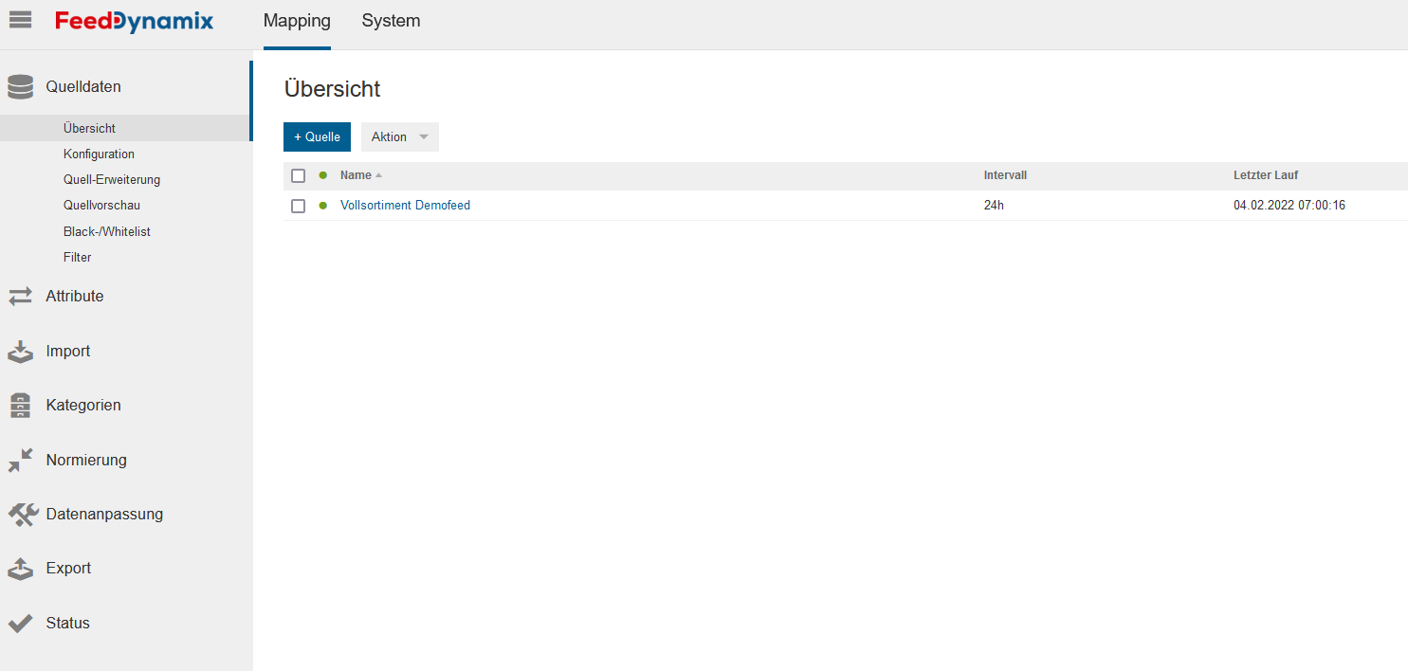Sort by the Intervall column header
1408x671 pixels.
(1005, 175)
